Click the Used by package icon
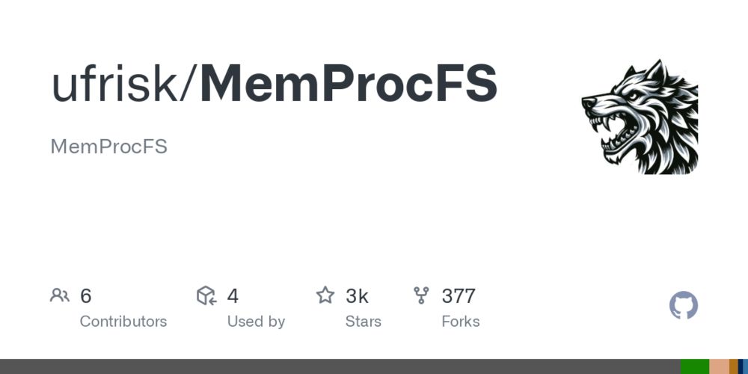The image size is (748, 374). click(206, 295)
